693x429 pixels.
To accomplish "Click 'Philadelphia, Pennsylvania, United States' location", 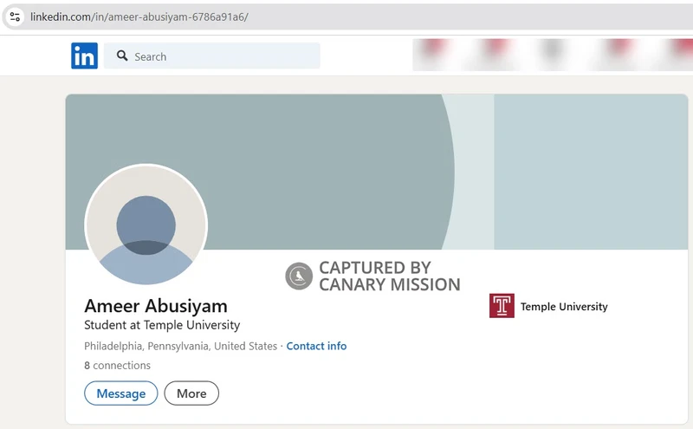I will coord(181,346).
